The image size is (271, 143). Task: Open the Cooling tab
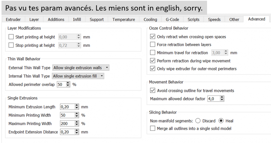pos(150,19)
